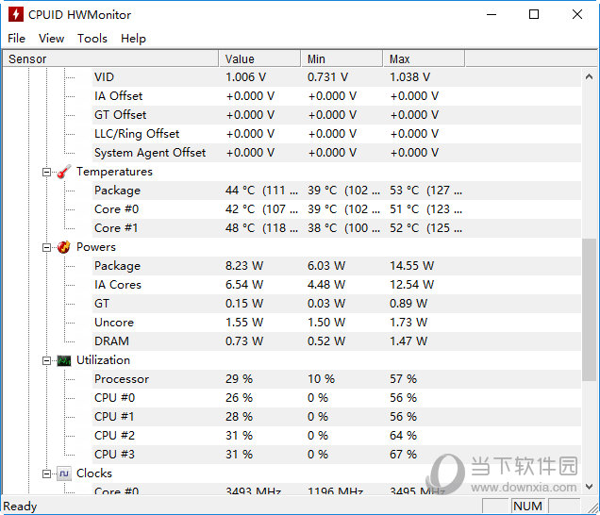Select the Powers group label
600x515 pixels.
(x=95, y=247)
